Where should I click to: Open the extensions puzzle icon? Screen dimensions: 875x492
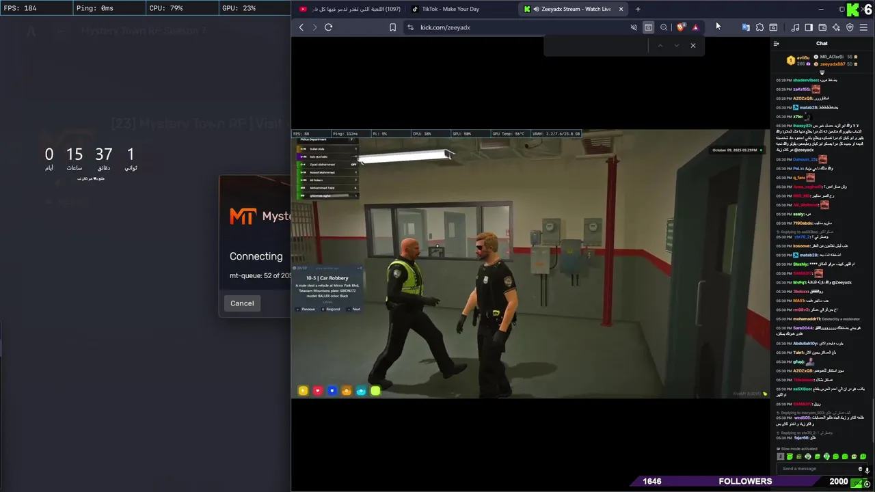tap(759, 27)
